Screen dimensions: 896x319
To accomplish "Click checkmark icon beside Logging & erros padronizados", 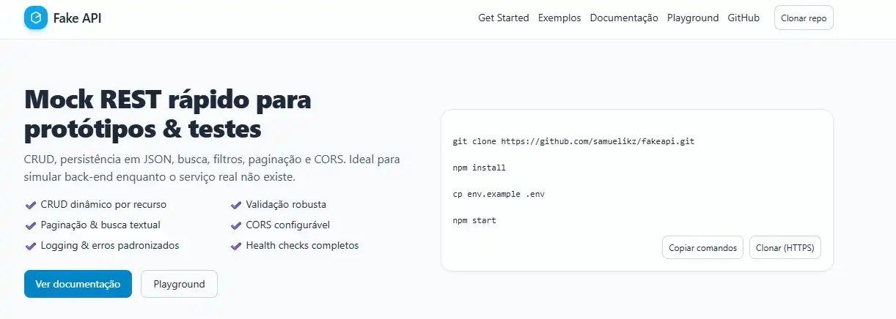I will [x=31, y=246].
